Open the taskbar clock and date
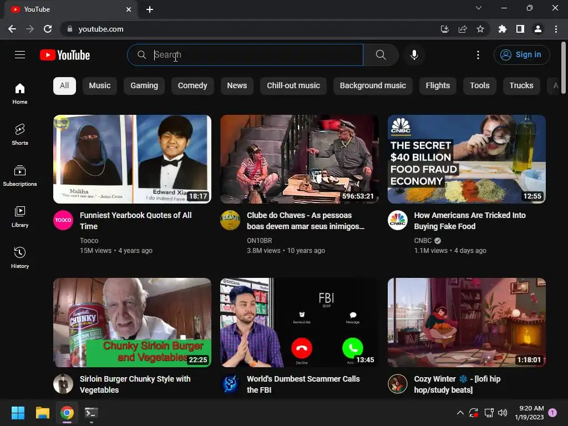Screen dimensions: 568x426 click(529, 413)
